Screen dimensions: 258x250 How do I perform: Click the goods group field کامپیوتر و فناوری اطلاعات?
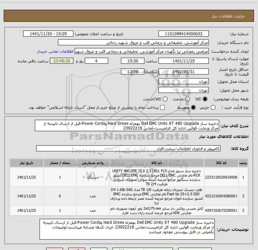[x=128, y=148]
